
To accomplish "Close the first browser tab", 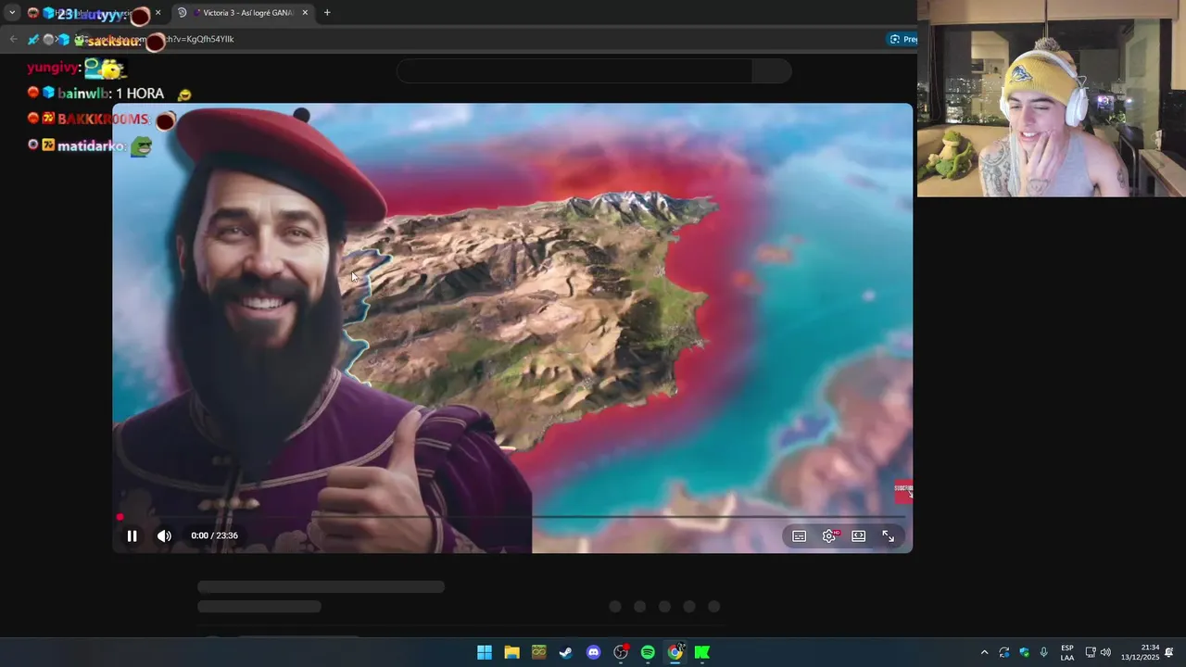I will coord(158,13).
